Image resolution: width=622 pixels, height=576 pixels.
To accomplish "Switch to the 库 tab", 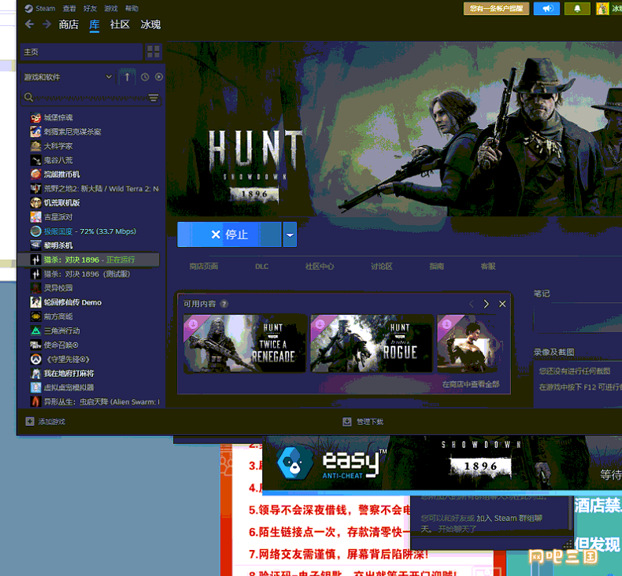I will (x=94, y=24).
